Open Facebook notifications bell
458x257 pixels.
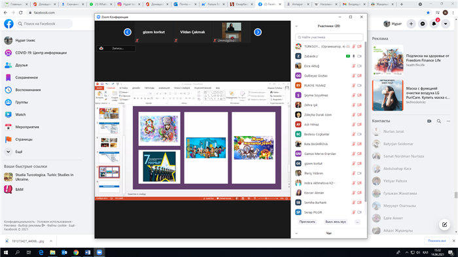coord(434,24)
